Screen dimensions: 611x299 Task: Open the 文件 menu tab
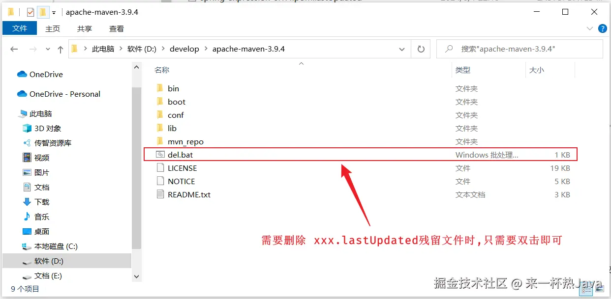[x=20, y=28]
